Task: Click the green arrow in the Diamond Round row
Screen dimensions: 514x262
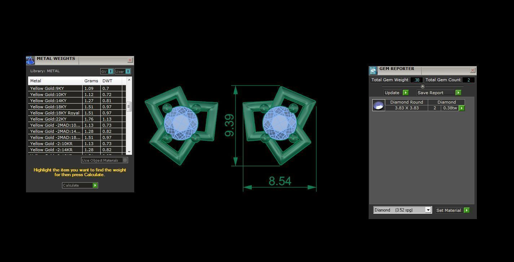Action: 461,108
